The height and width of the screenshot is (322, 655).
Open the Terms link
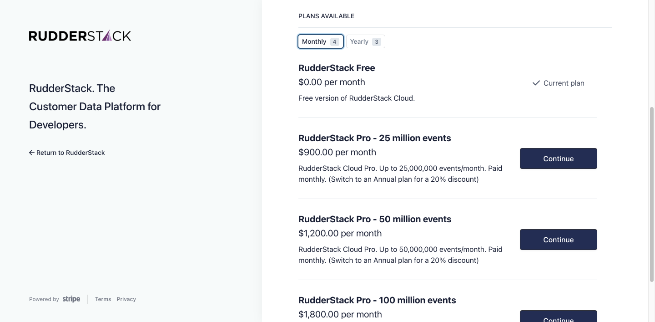point(103,299)
